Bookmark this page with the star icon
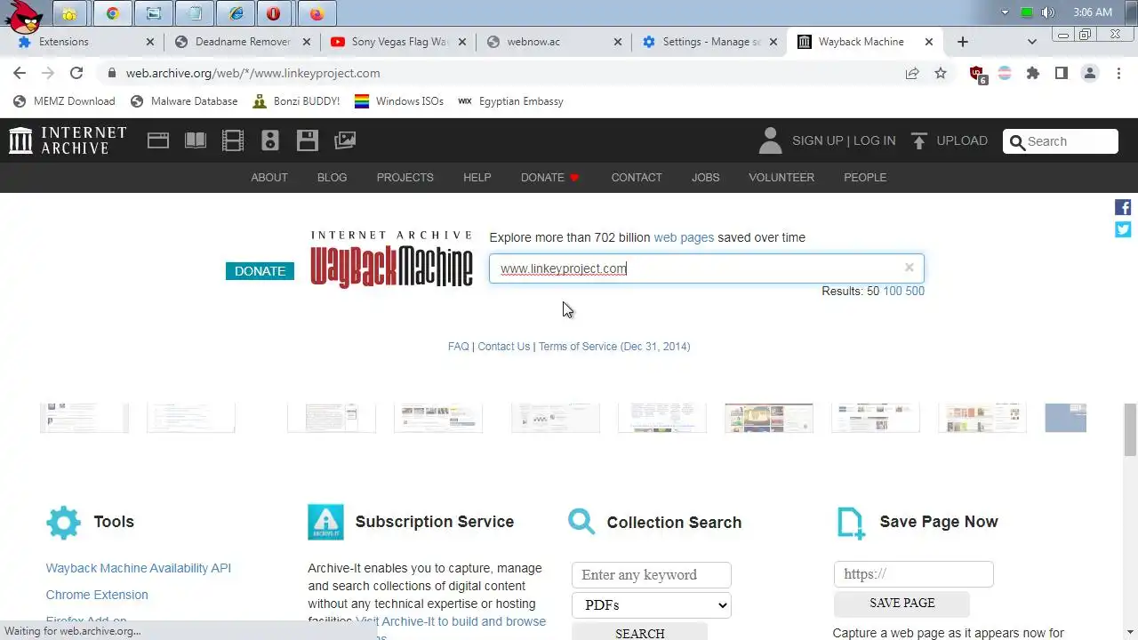The image size is (1138, 640). 941,73
